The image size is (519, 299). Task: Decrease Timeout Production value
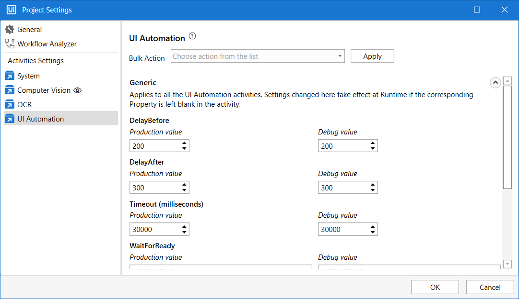(184, 232)
